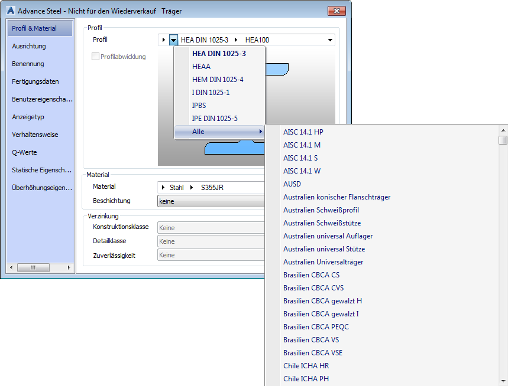Image resolution: width=508 pixels, height=386 pixels.
Task: Click the arrow before Stahl
Action: coord(163,188)
